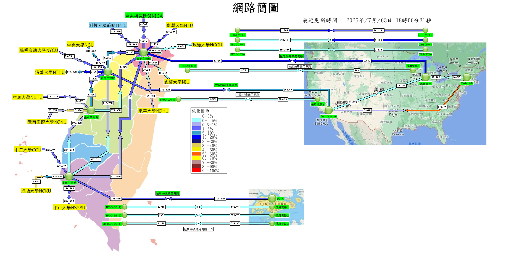Select the 臺中主節點 node sphere
Viewport: 511px width, 262px height.
(x=91, y=110)
